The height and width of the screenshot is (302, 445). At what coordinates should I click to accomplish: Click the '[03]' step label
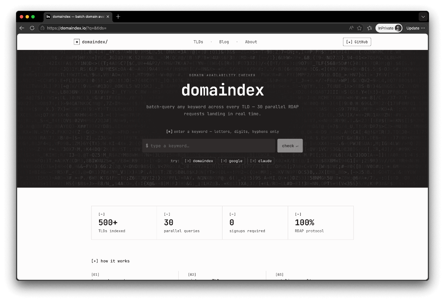280,275
